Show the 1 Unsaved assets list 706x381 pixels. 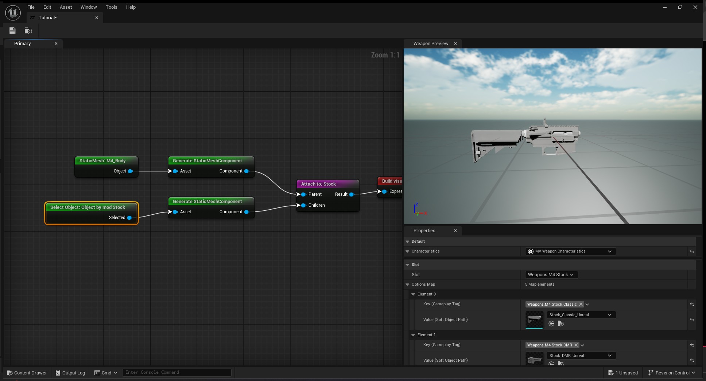623,373
